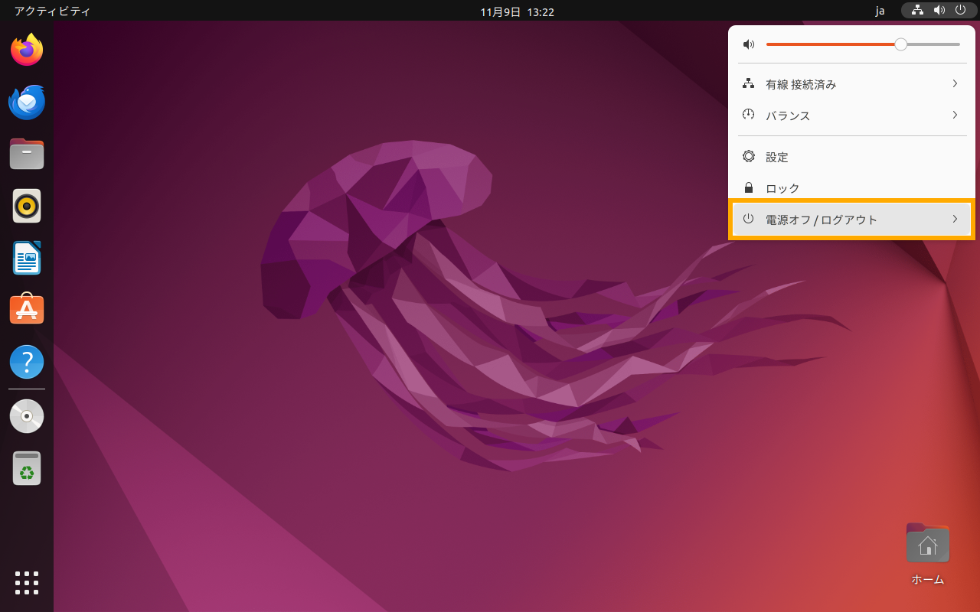Open the Trash icon in dock
This screenshot has width=980, height=612.
[27, 468]
